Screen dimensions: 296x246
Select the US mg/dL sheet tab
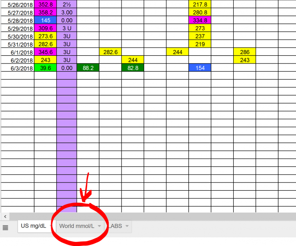(x=33, y=226)
